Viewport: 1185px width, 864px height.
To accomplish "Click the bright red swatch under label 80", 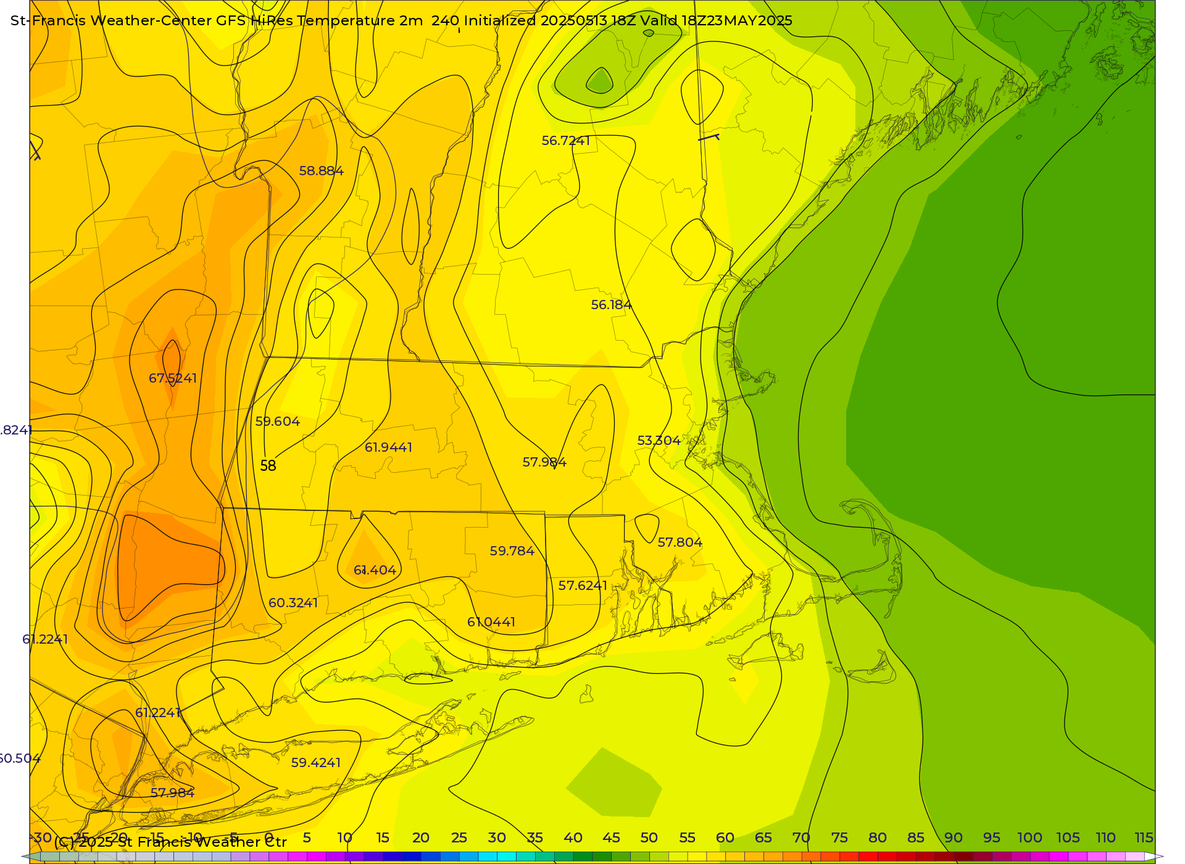I will pos(868,857).
